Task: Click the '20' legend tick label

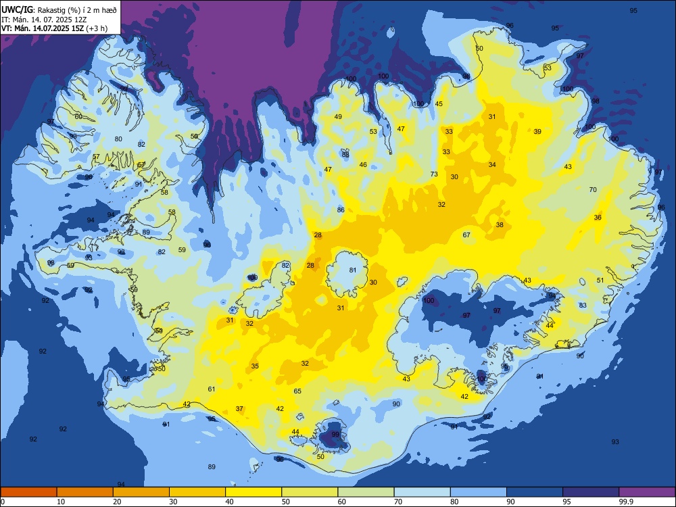Action: point(117,502)
